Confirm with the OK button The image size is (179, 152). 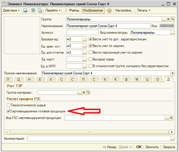click(x=139, y=147)
